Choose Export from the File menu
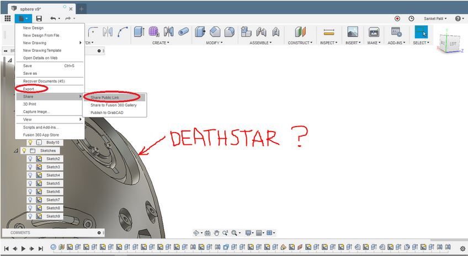The height and width of the screenshot is (256, 468). tap(29, 89)
